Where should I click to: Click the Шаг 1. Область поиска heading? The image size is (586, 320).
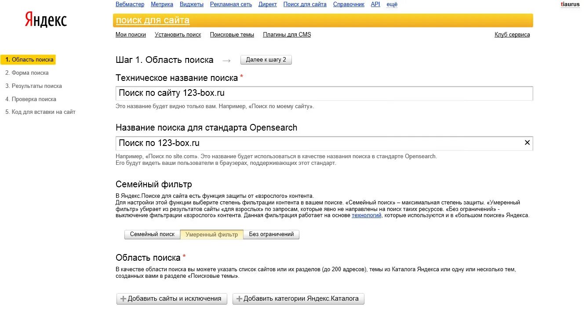pos(164,60)
